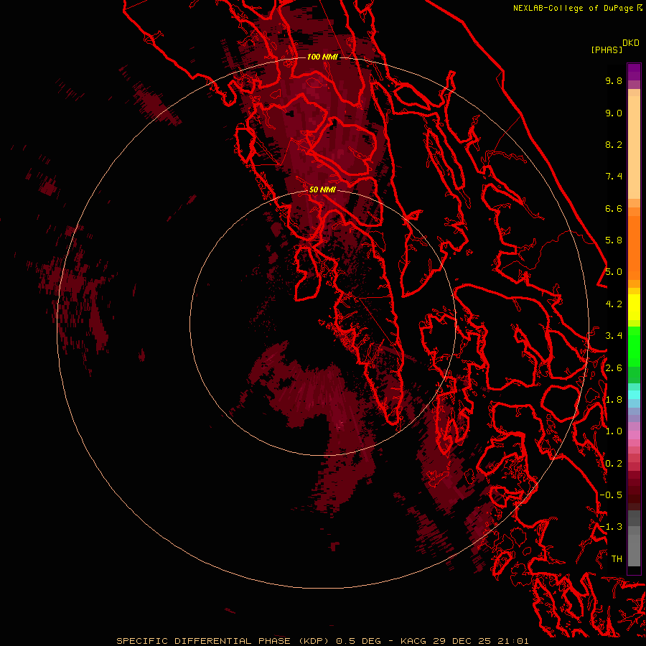Pick the cyan color bar segment

[x=634, y=395]
